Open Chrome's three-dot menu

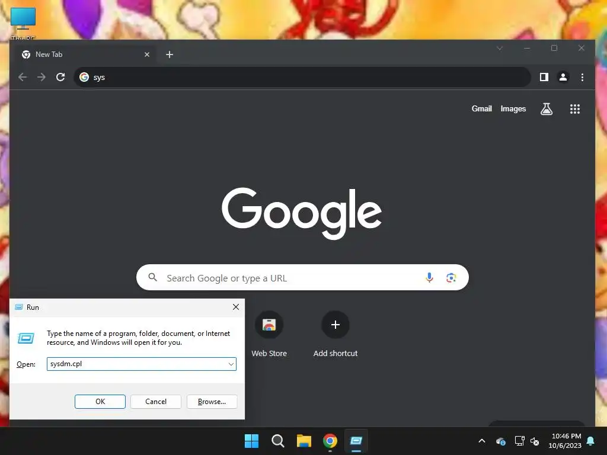582,77
